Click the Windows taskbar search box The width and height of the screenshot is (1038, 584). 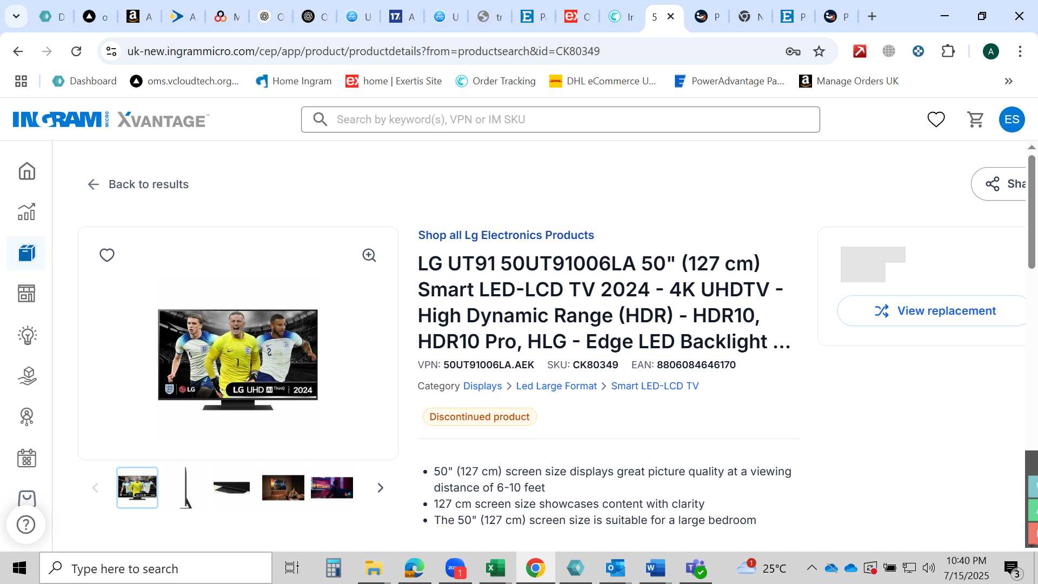156,568
